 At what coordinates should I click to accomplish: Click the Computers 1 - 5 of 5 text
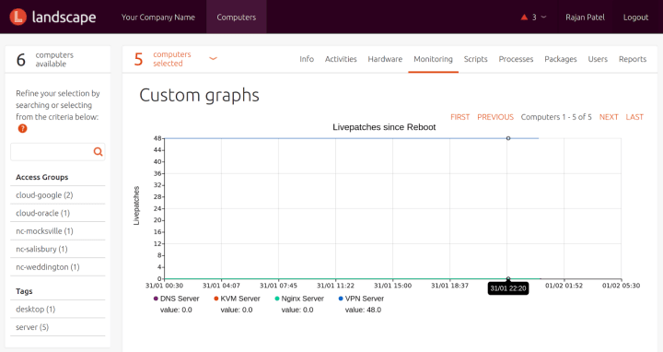coord(556,117)
